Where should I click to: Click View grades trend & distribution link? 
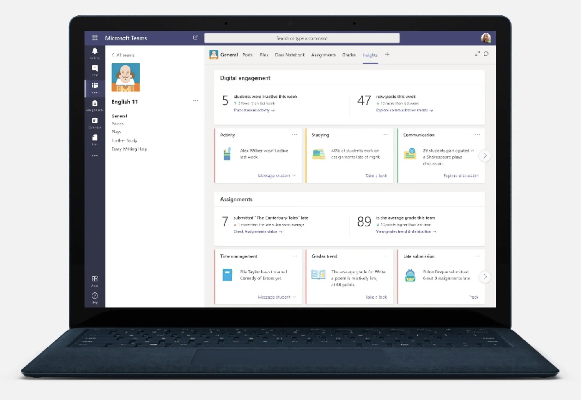point(406,231)
